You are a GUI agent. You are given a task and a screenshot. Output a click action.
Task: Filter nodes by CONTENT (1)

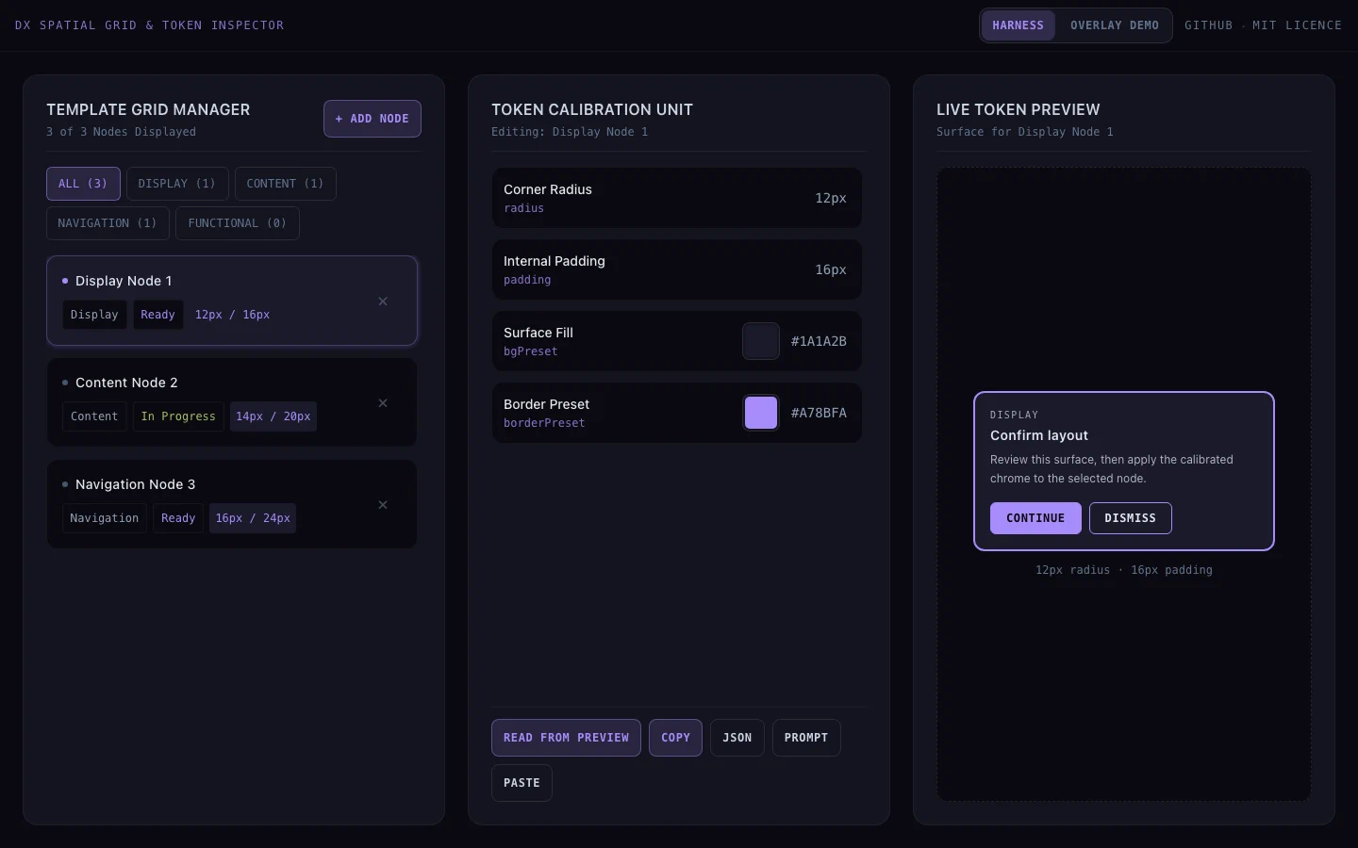(x=286, y=184)
